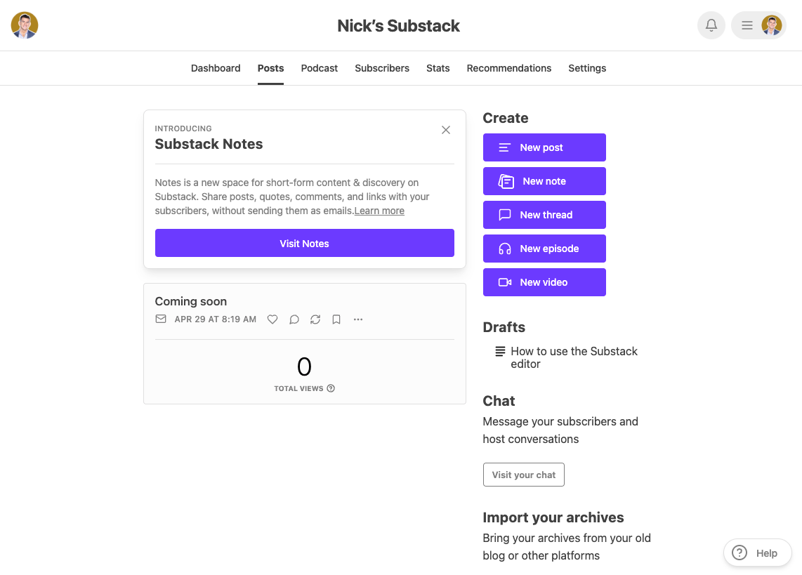Viewport: 802px width, 575px height.
Task: Open the Help widget
Action: coord(757,553)
